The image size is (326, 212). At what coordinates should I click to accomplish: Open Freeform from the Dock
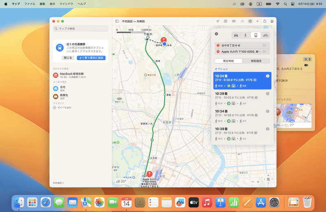(x=180, y=203)
